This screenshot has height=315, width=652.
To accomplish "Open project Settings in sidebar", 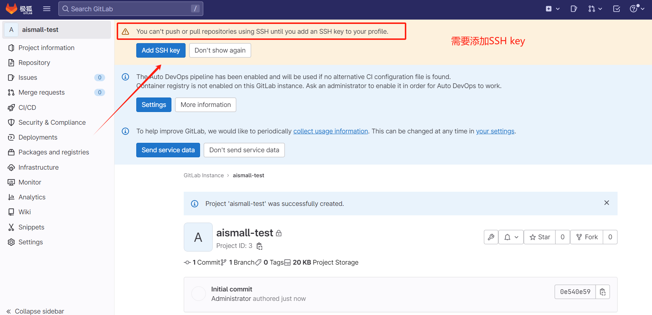I will [x=57, y=242].
